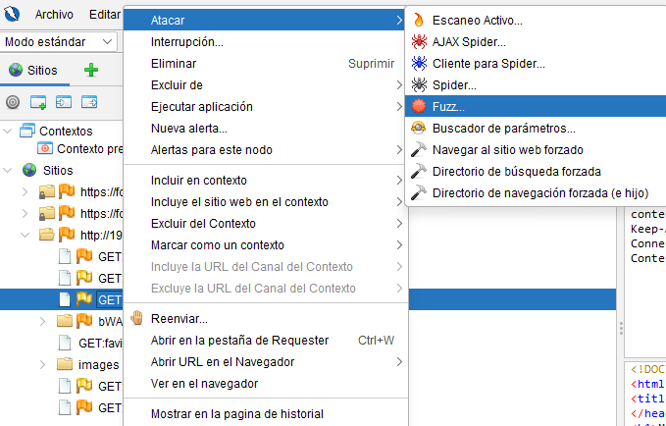Select Nueva alerta from context menu
The image size is (666, 426).
[189, 129]
